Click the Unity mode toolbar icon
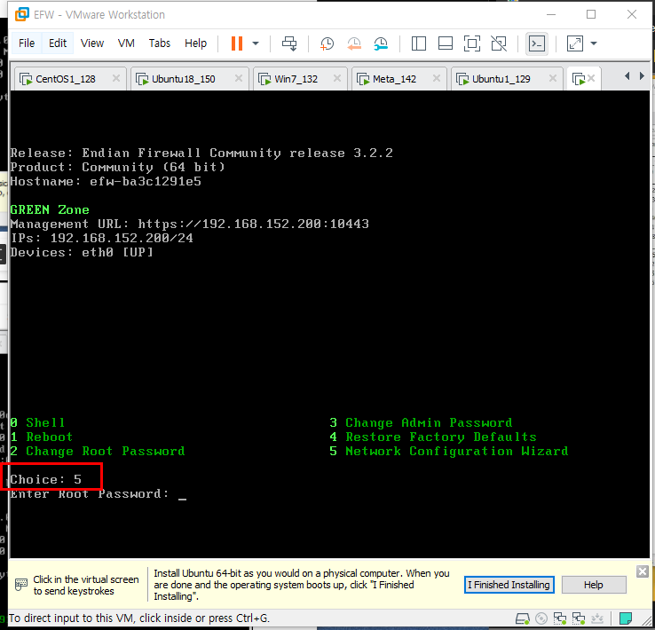655x630 pixels. [x=499, y=43]
